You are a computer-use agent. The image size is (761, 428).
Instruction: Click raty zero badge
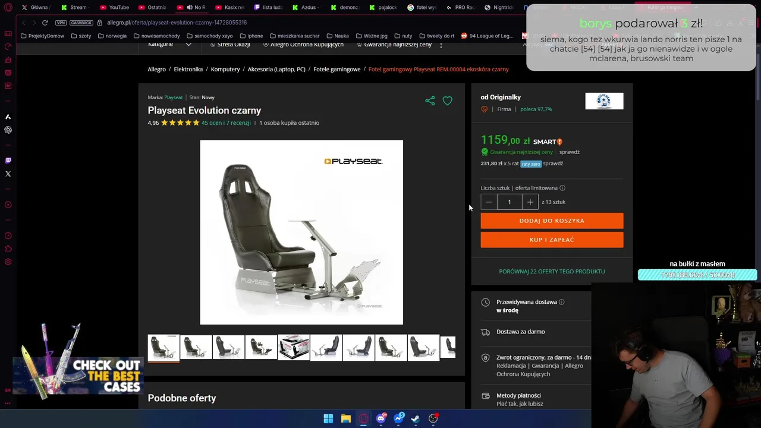click(531, 164)
